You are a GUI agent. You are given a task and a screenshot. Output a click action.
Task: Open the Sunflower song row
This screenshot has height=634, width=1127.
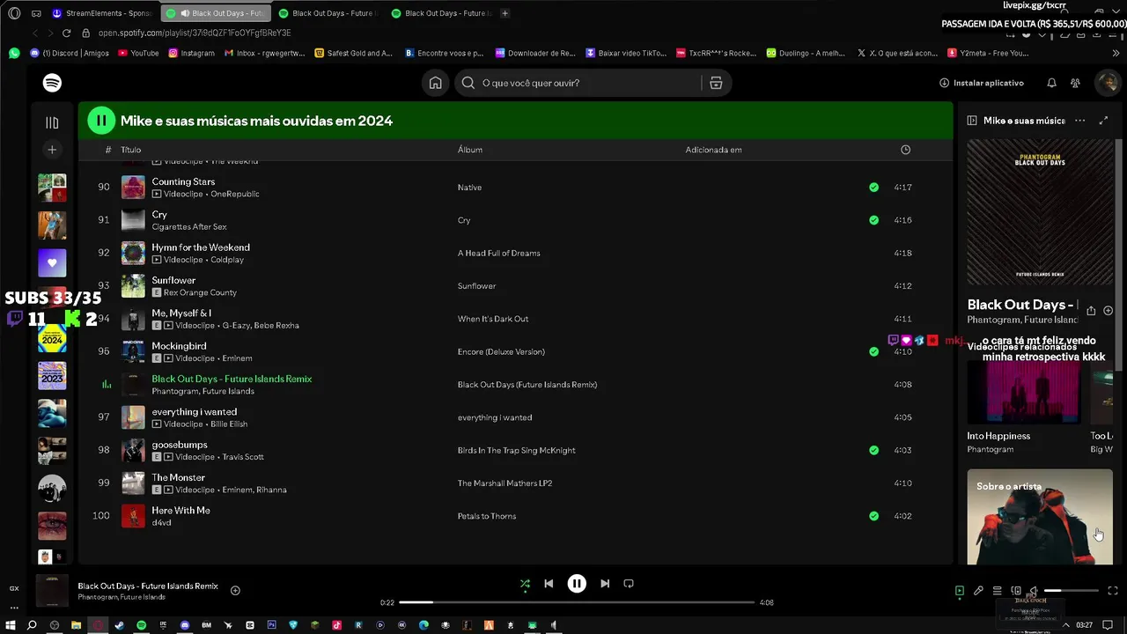515,286
